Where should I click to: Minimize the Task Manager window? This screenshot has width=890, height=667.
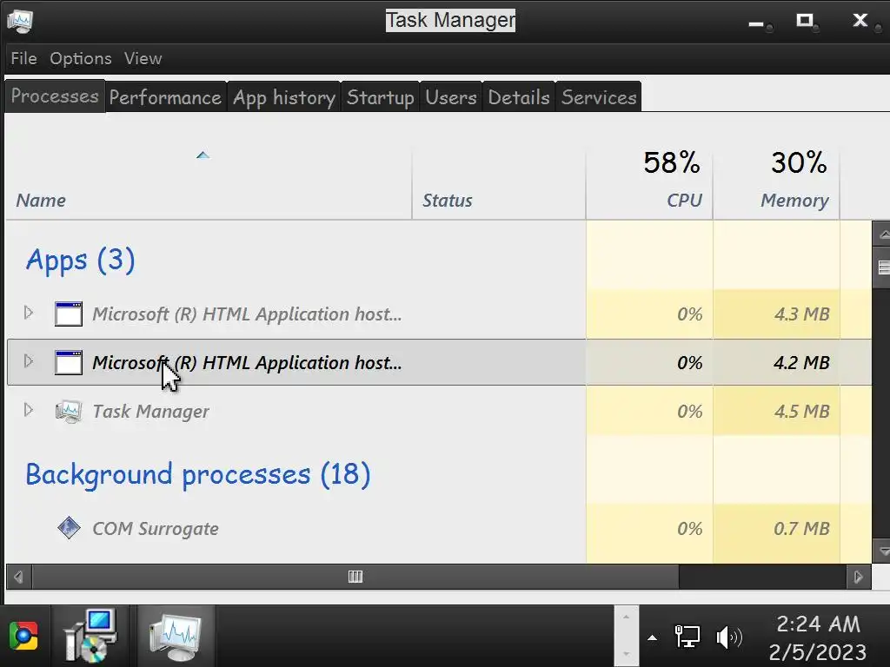point(756,23)
